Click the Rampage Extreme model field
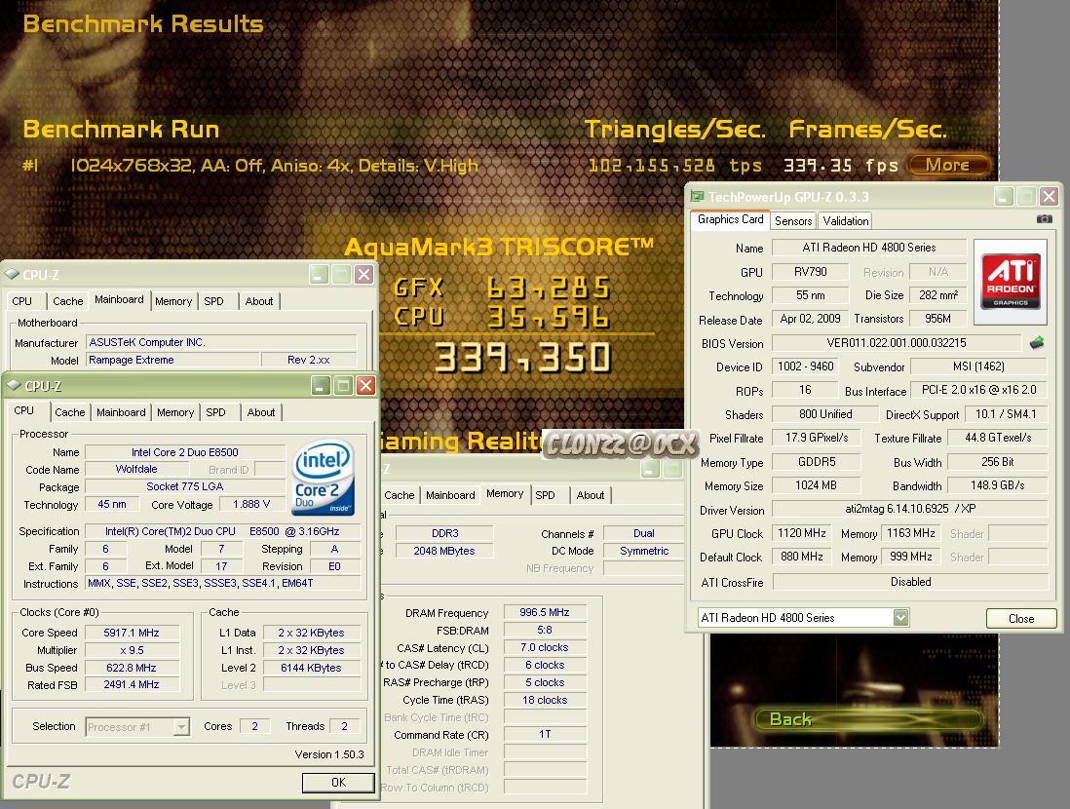 [173, 360]
